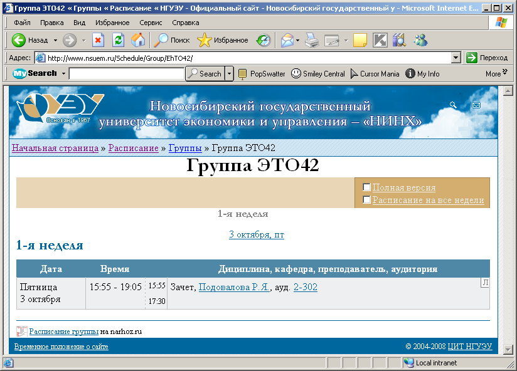Click the Back (Назад) arrow icon

pyautogui.click(x=18, y=40)
